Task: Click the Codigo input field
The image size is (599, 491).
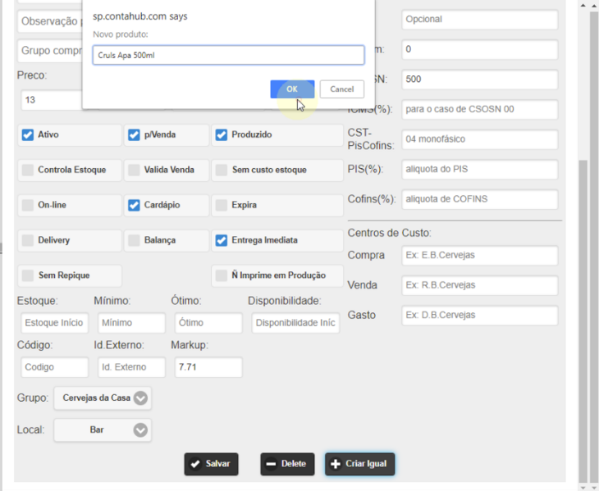Action: (x=55, y=367)
